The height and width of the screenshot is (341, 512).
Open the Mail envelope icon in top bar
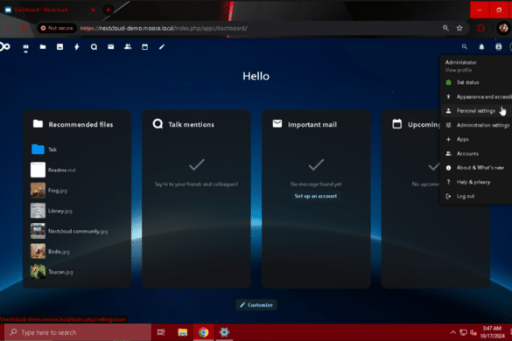(110, 47)
